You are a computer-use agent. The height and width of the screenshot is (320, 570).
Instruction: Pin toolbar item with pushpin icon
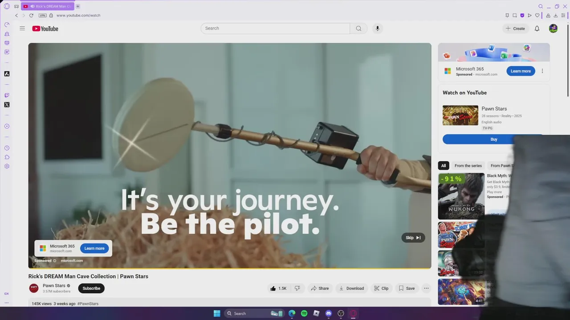(507, 15)
